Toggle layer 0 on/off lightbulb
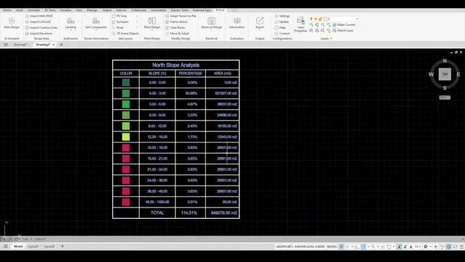465x262 pixels. tap(311, 19)
